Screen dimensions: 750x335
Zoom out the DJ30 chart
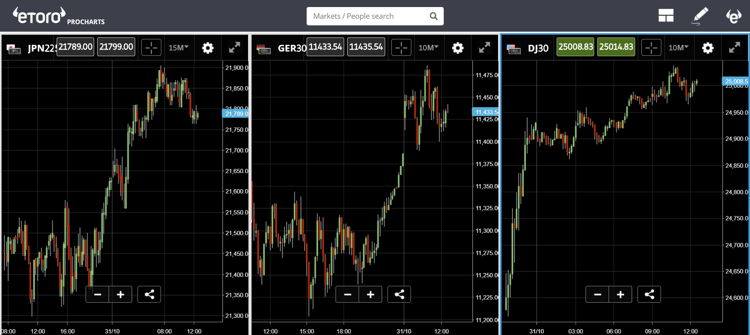(x=598, y=294)
